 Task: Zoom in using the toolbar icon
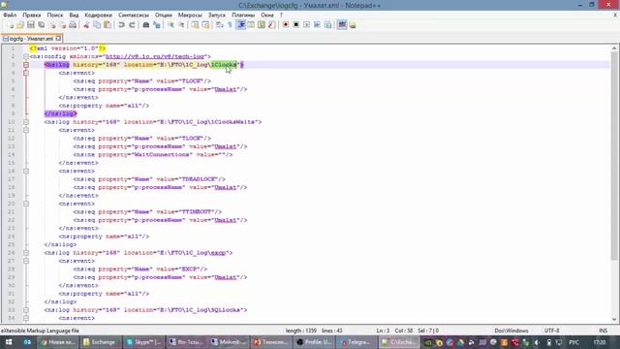pyautogui.click(x=170, y=25)
